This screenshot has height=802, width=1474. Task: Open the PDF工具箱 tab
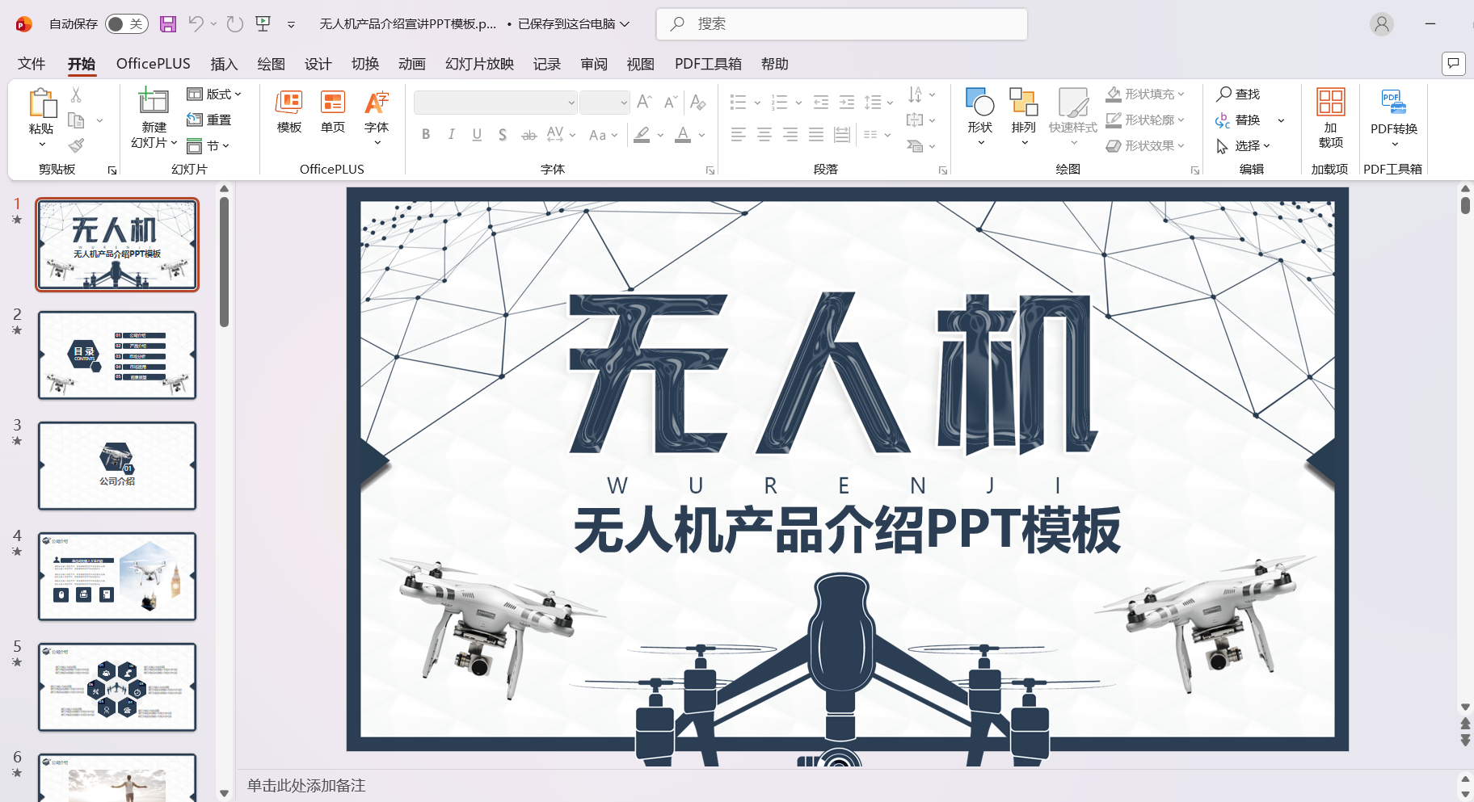pos(708,64)
